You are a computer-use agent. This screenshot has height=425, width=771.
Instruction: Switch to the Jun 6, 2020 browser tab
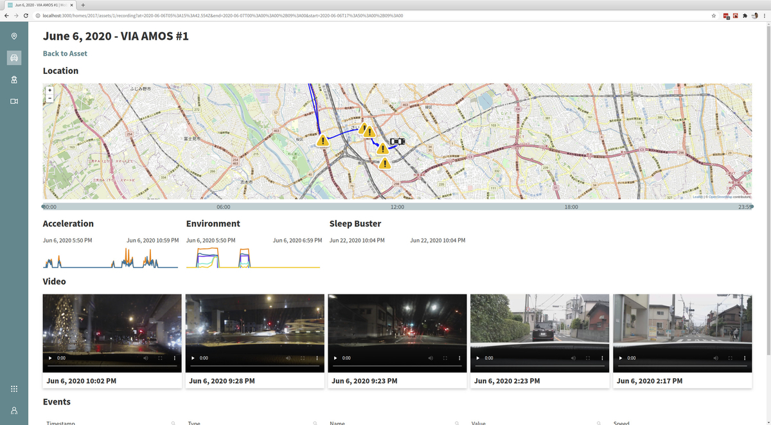pyautogui.click(x=40, y=5)
